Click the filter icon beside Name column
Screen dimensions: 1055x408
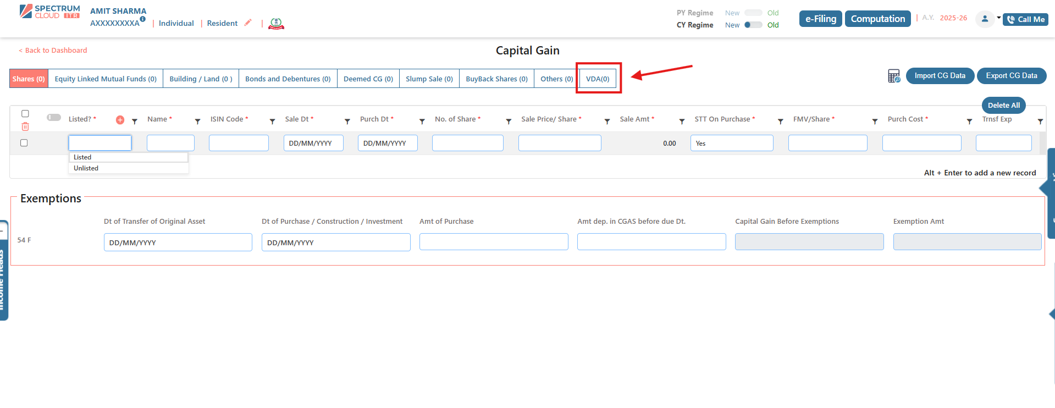197,122
